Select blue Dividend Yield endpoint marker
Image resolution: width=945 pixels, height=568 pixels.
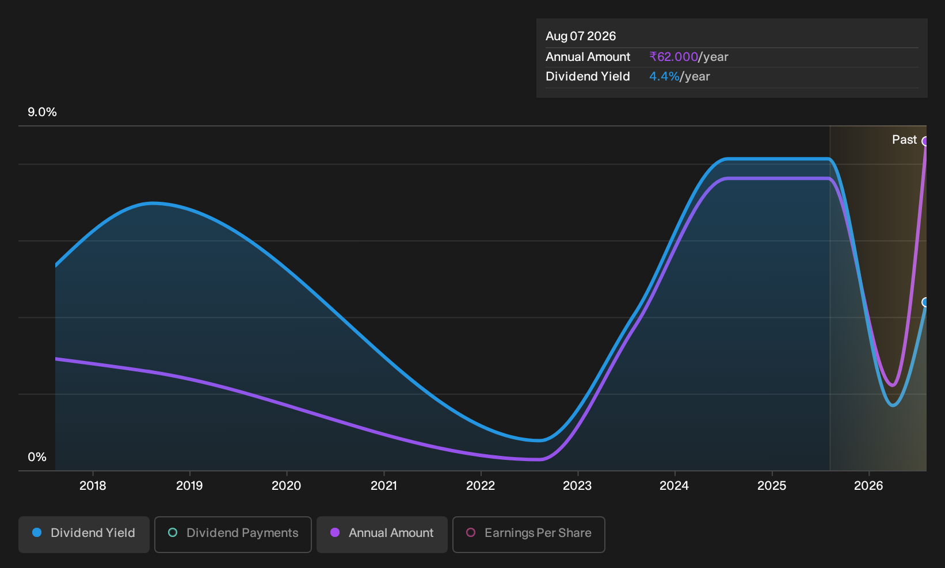pyautogui.click(x=925, y=302)
